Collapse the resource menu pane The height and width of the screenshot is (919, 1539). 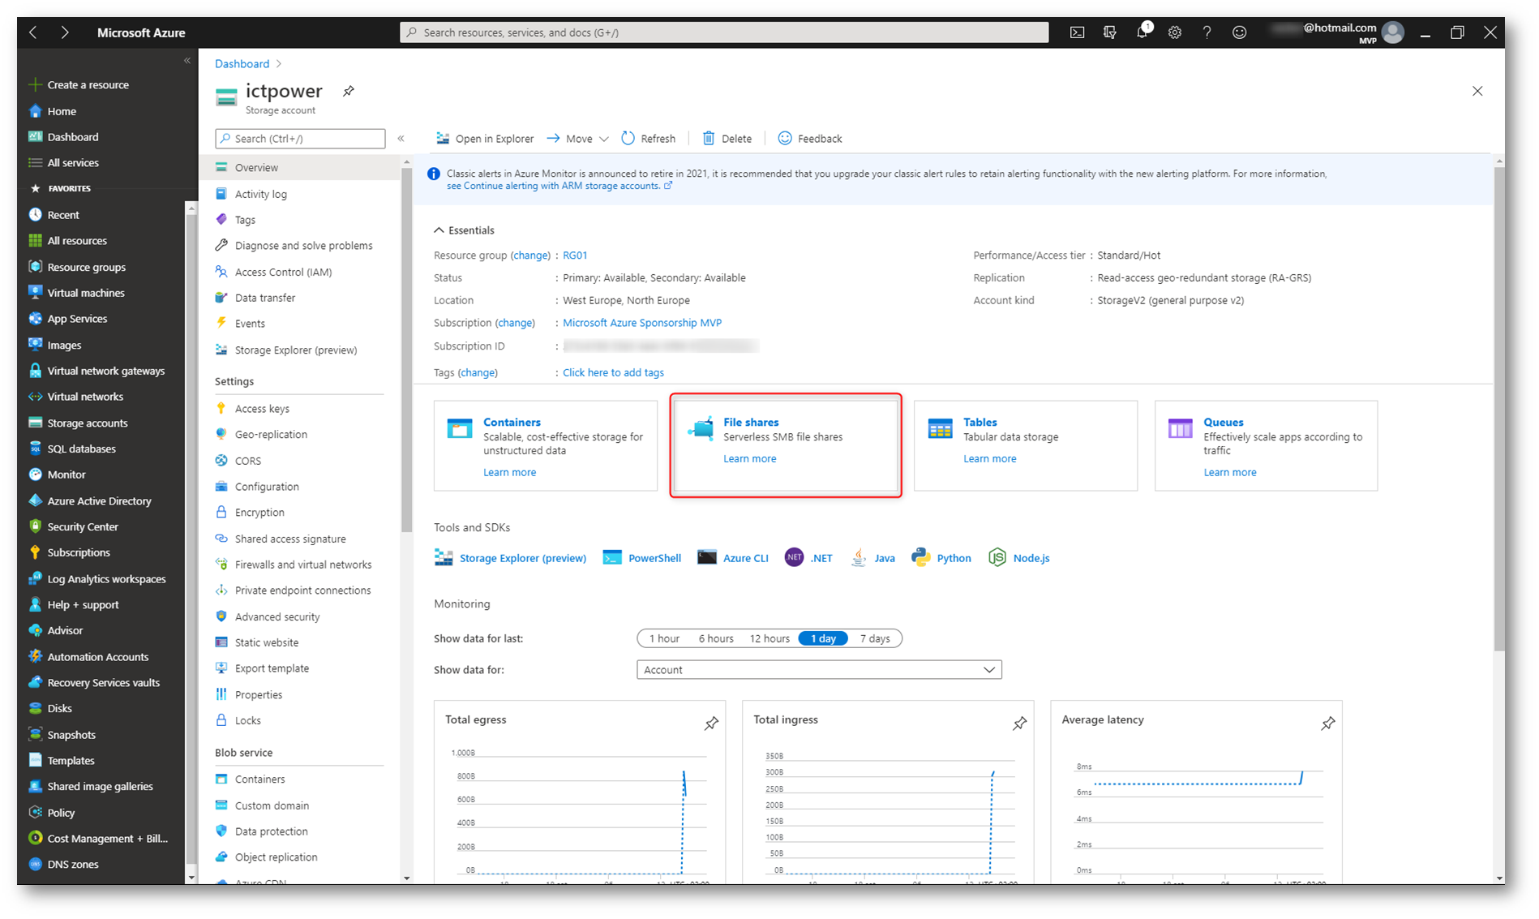pyautogui.click(x=401, y=139)
